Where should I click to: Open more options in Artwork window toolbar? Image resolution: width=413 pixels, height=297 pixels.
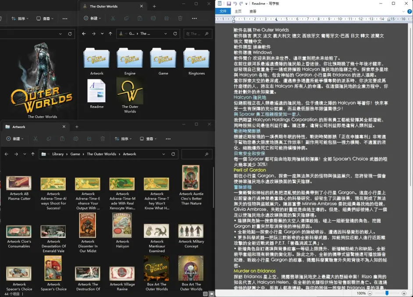coord(168,139)
